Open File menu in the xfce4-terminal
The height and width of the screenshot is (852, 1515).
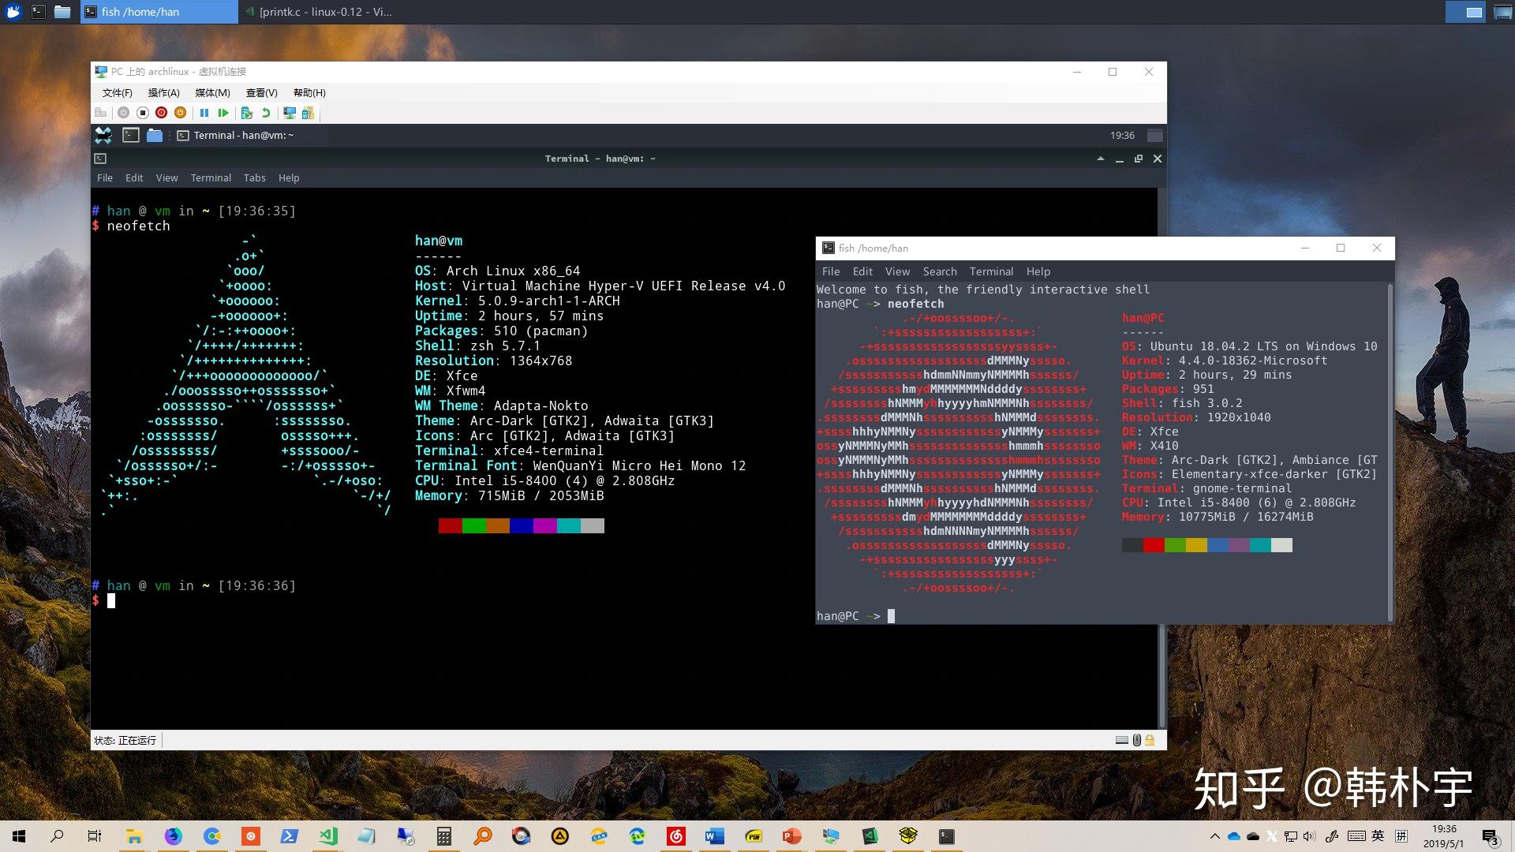[x=105, y=177]
